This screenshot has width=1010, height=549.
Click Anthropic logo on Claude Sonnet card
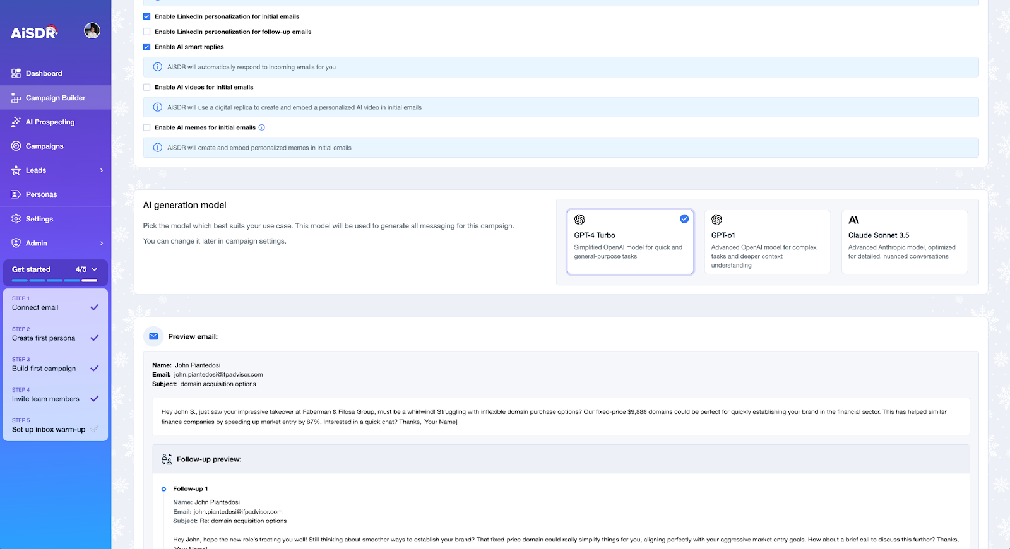click(x=853, y=220)
